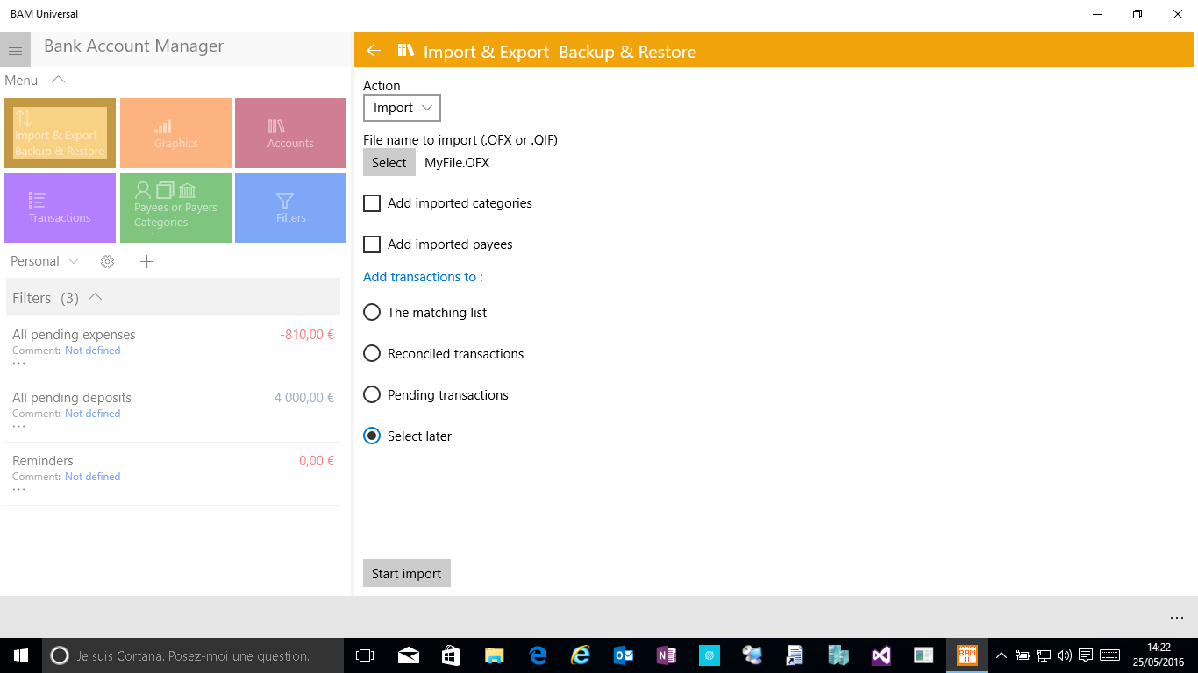Launch Internet Explorer from taskbar

point(581,655)
